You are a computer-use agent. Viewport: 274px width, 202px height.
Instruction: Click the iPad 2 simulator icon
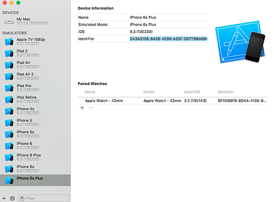9,53
